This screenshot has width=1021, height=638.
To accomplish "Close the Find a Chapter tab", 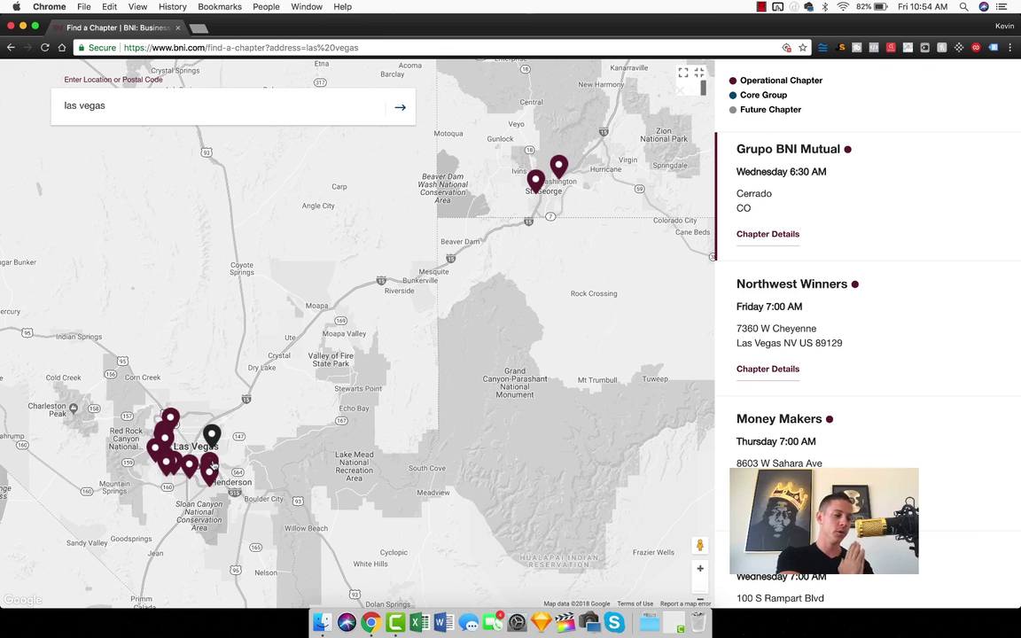I will point(178,28).
